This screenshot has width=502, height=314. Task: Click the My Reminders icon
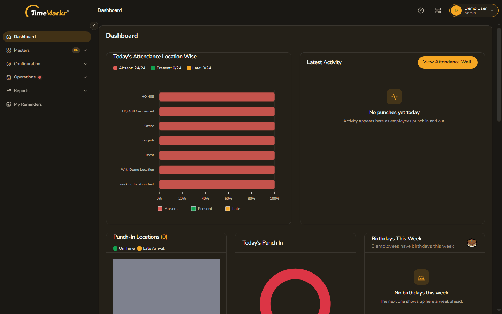pos(9,104)
